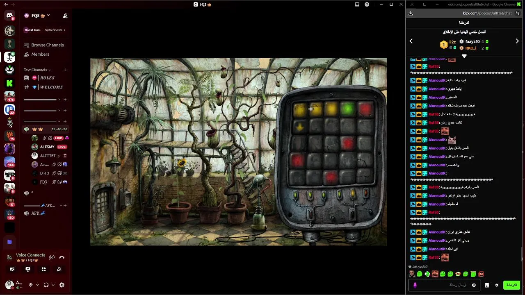Click purple microphone icon in chat input
525x295 pixels.
[415, 285]
